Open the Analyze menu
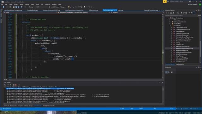This screenshot has width=202, height=114. click(47, 4)
